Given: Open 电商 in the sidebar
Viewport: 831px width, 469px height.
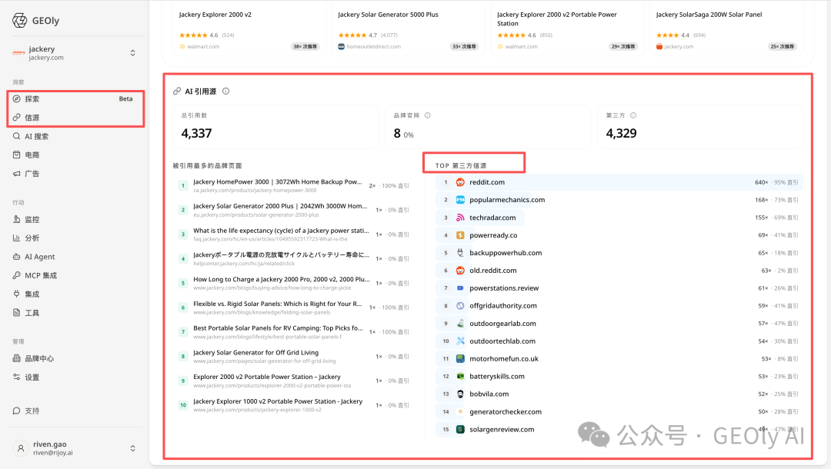Looking at the screenshot, I should point(32,155).
